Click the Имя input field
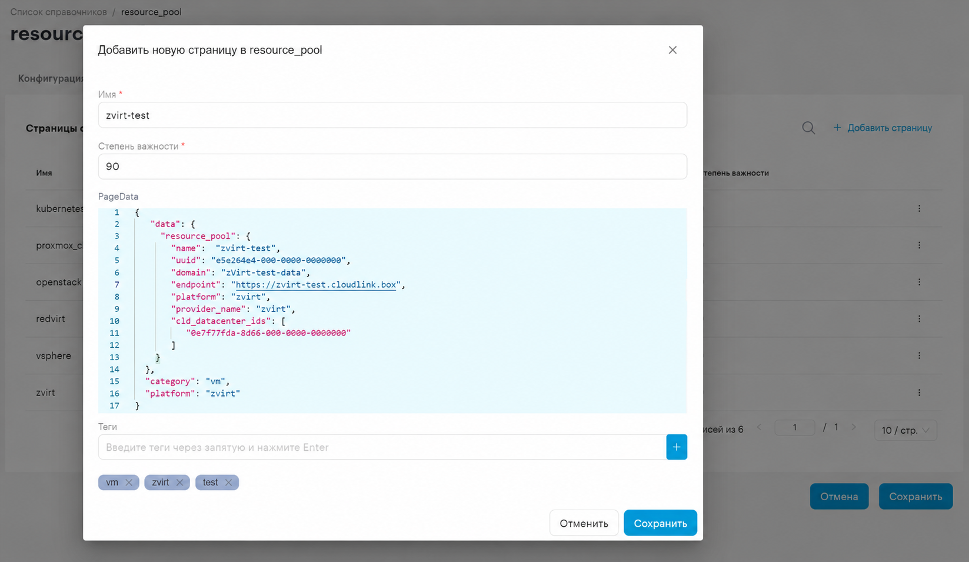 tap(392, 115)
